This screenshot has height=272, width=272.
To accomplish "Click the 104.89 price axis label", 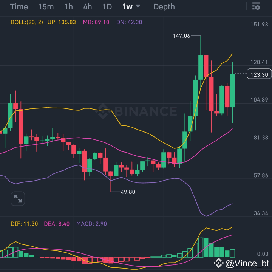I will tap(259, 100).
